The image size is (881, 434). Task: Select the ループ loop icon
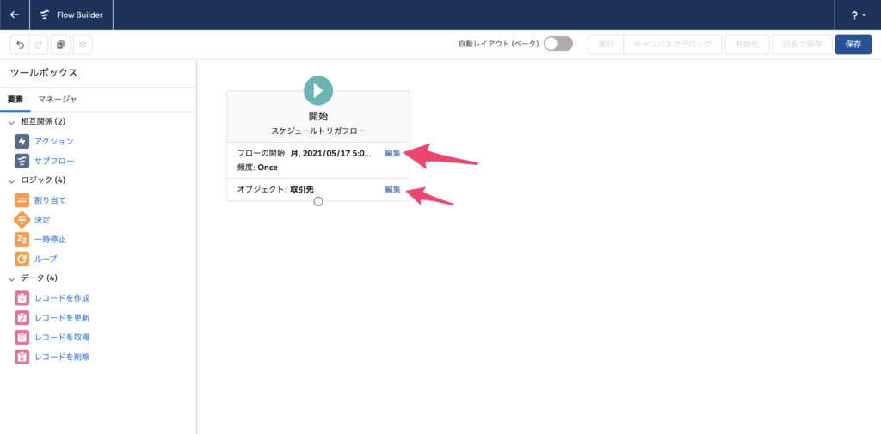[x=22, y=259]
